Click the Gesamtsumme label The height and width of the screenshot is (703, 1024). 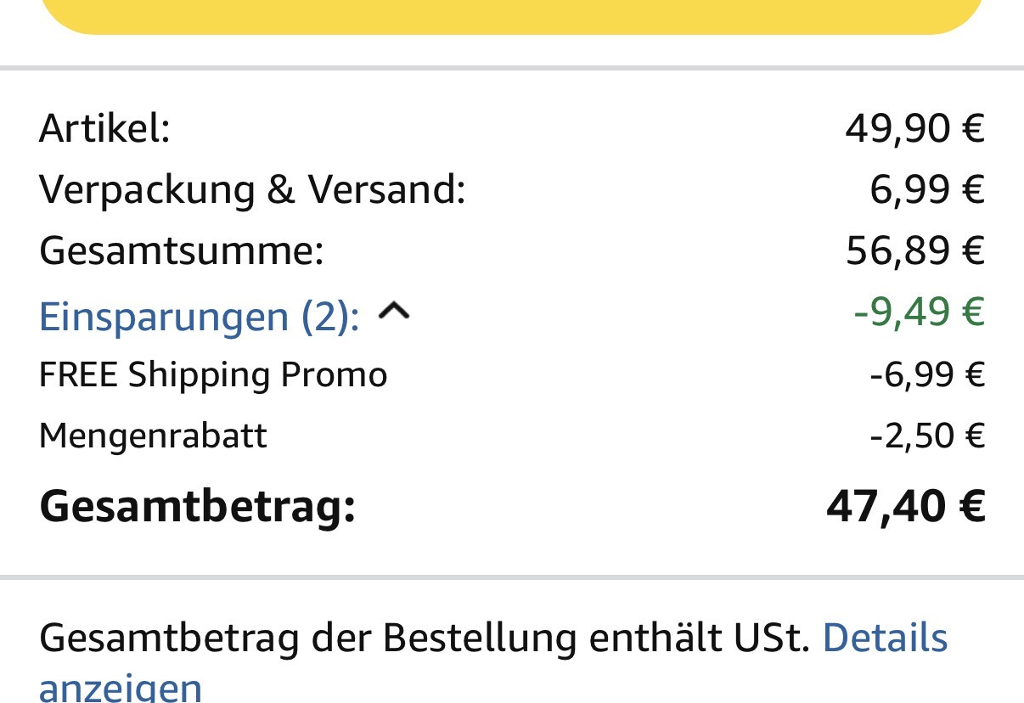(x=181, y=251)
